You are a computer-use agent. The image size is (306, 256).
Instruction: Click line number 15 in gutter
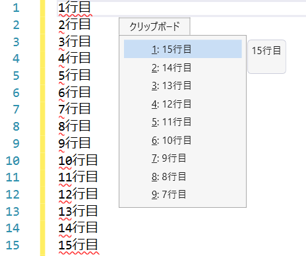tap(13, 245)
